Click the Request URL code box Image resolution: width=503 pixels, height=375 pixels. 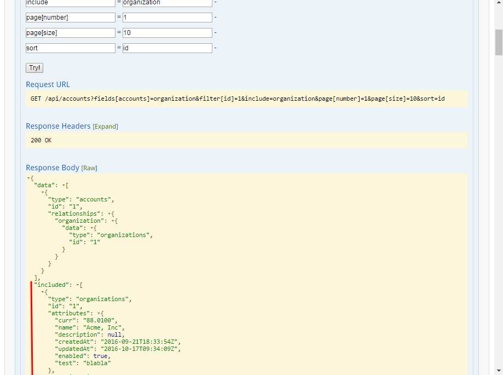(x=246, y=99)
